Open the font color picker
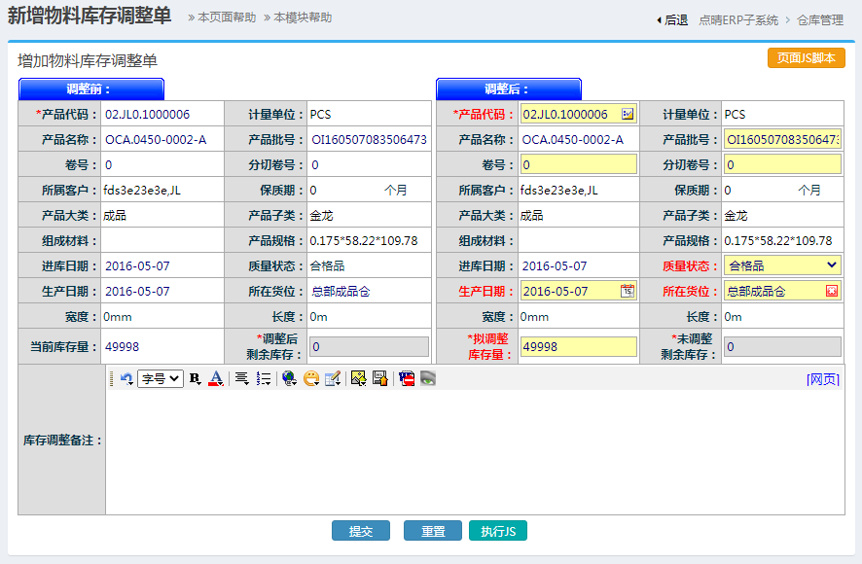The width and height of the screenshot is (862, 564). tap(216, 379)
